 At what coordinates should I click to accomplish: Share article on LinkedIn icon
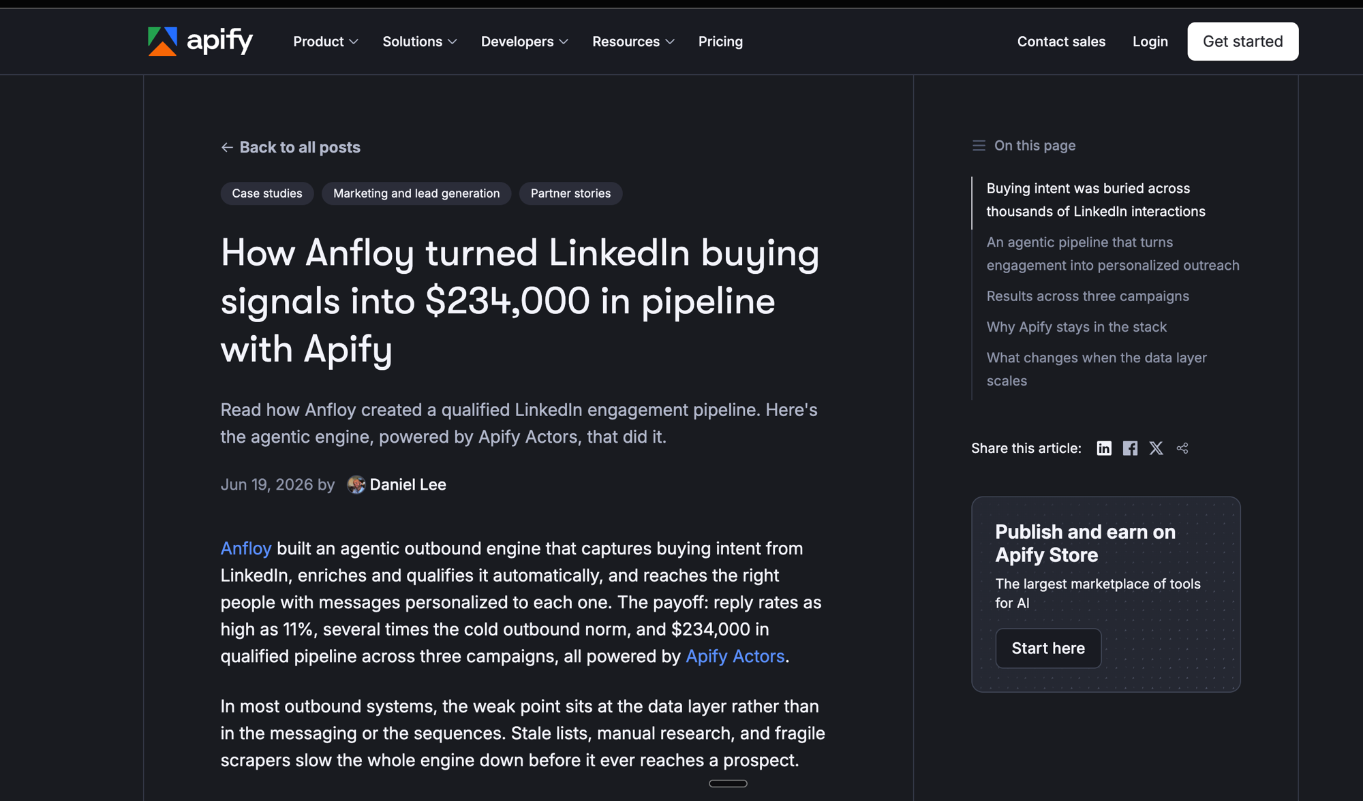[1104, 448]
